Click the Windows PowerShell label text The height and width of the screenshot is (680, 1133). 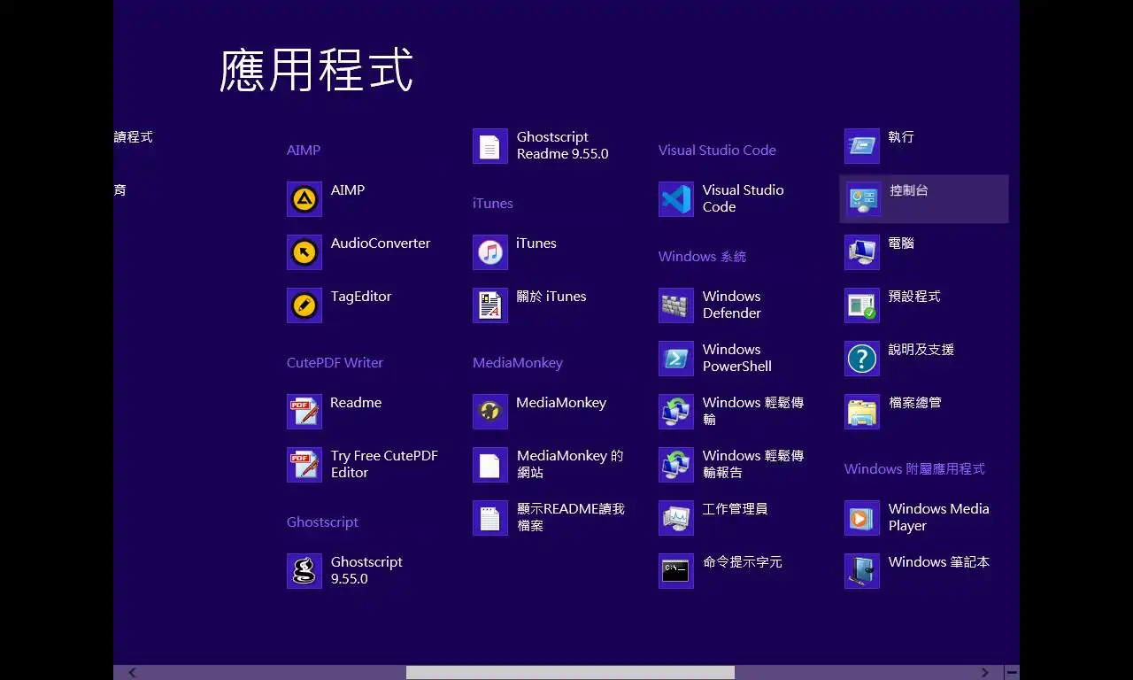737,358
